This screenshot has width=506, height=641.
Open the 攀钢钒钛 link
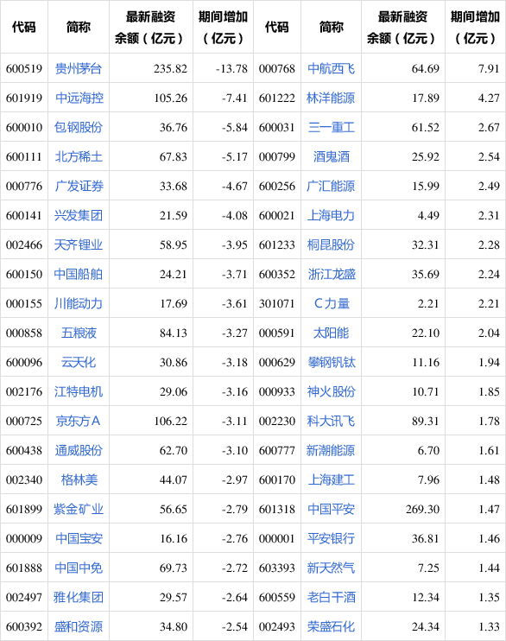click(x=332, y=362)
